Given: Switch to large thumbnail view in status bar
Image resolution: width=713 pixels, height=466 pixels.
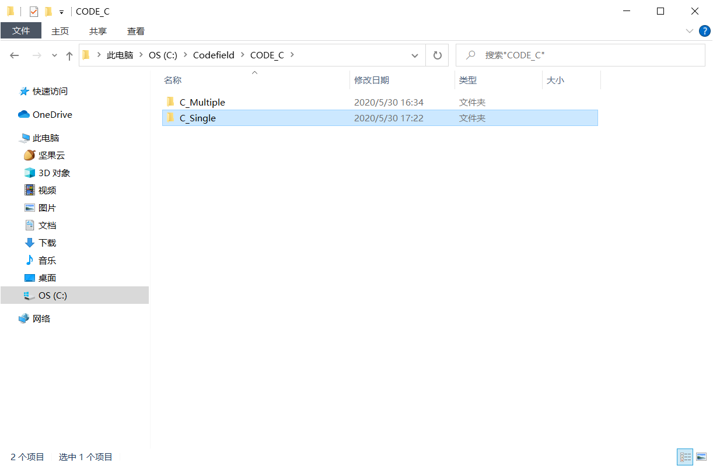Looking at the screenshot, I should 702,457.
